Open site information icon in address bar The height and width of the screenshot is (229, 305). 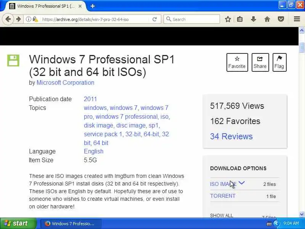[x=28, y=19]
